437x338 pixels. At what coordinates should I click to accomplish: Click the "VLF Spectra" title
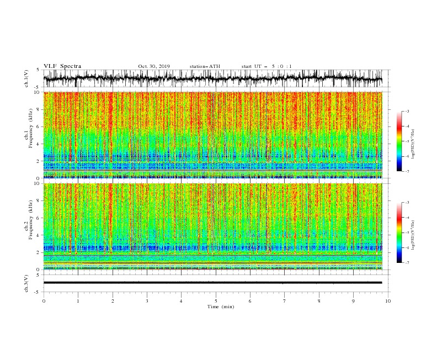(x=62, y=66)
